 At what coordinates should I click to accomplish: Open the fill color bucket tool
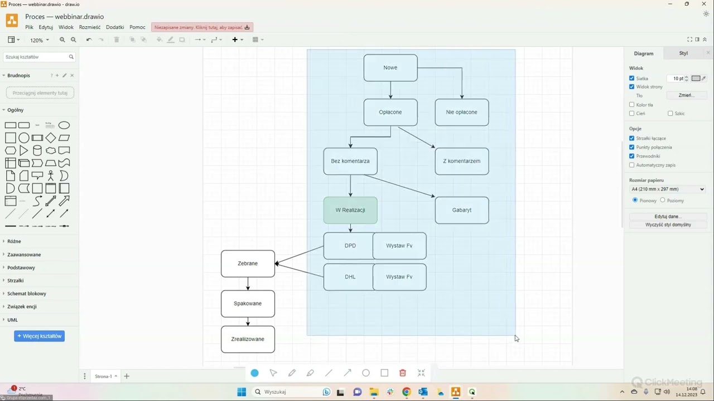tap(160, 40)
